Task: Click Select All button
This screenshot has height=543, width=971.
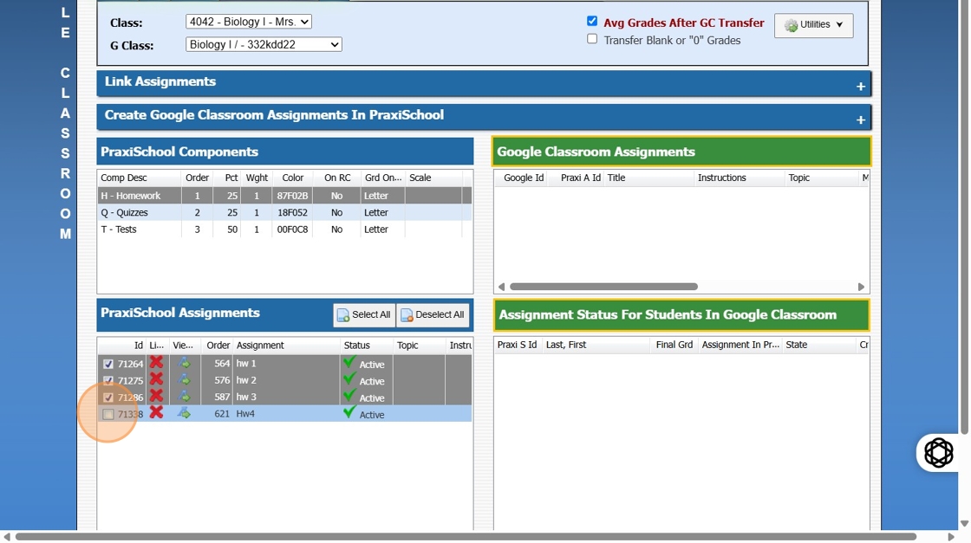Action: click(x=364, y=314)
